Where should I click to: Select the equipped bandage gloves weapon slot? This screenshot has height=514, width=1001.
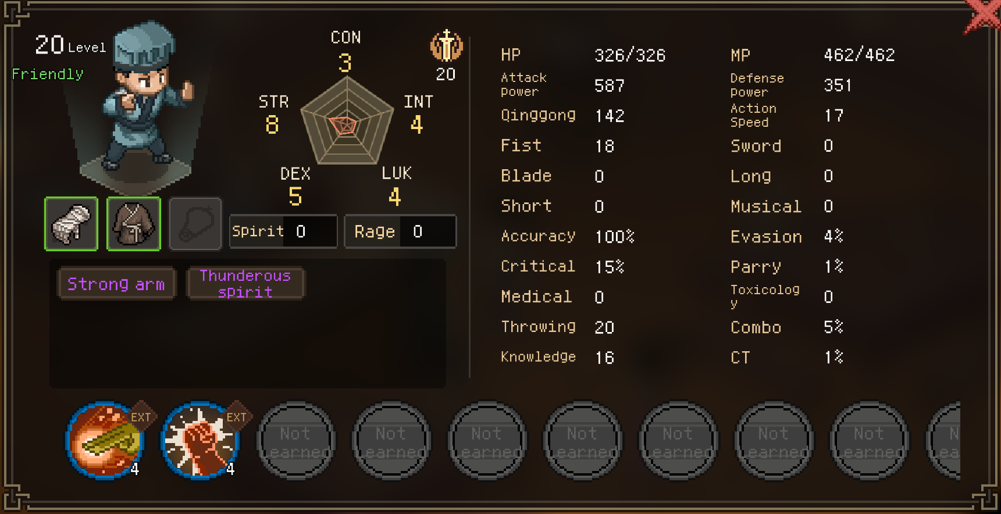pyautogui.click(x=71, y=224)
